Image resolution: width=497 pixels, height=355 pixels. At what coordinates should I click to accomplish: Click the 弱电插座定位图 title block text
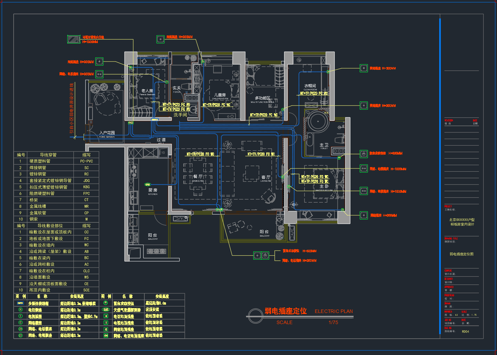(x=461, y=254)
